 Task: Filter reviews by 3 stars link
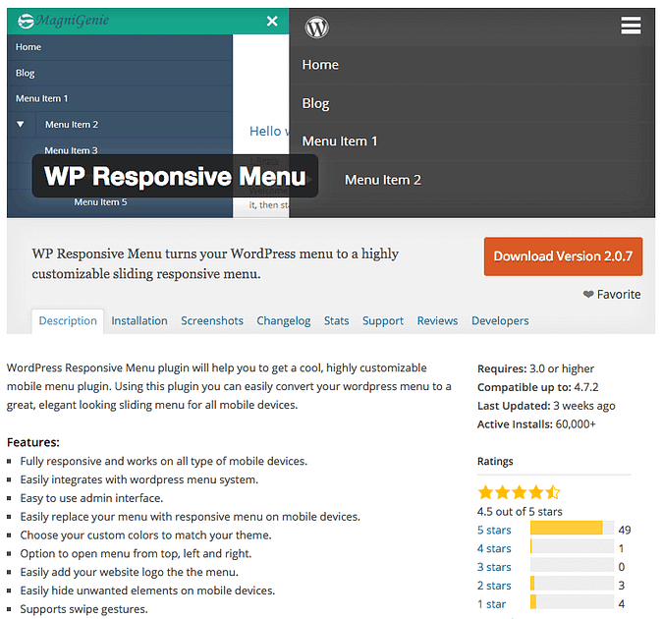(x=494, y=567)
